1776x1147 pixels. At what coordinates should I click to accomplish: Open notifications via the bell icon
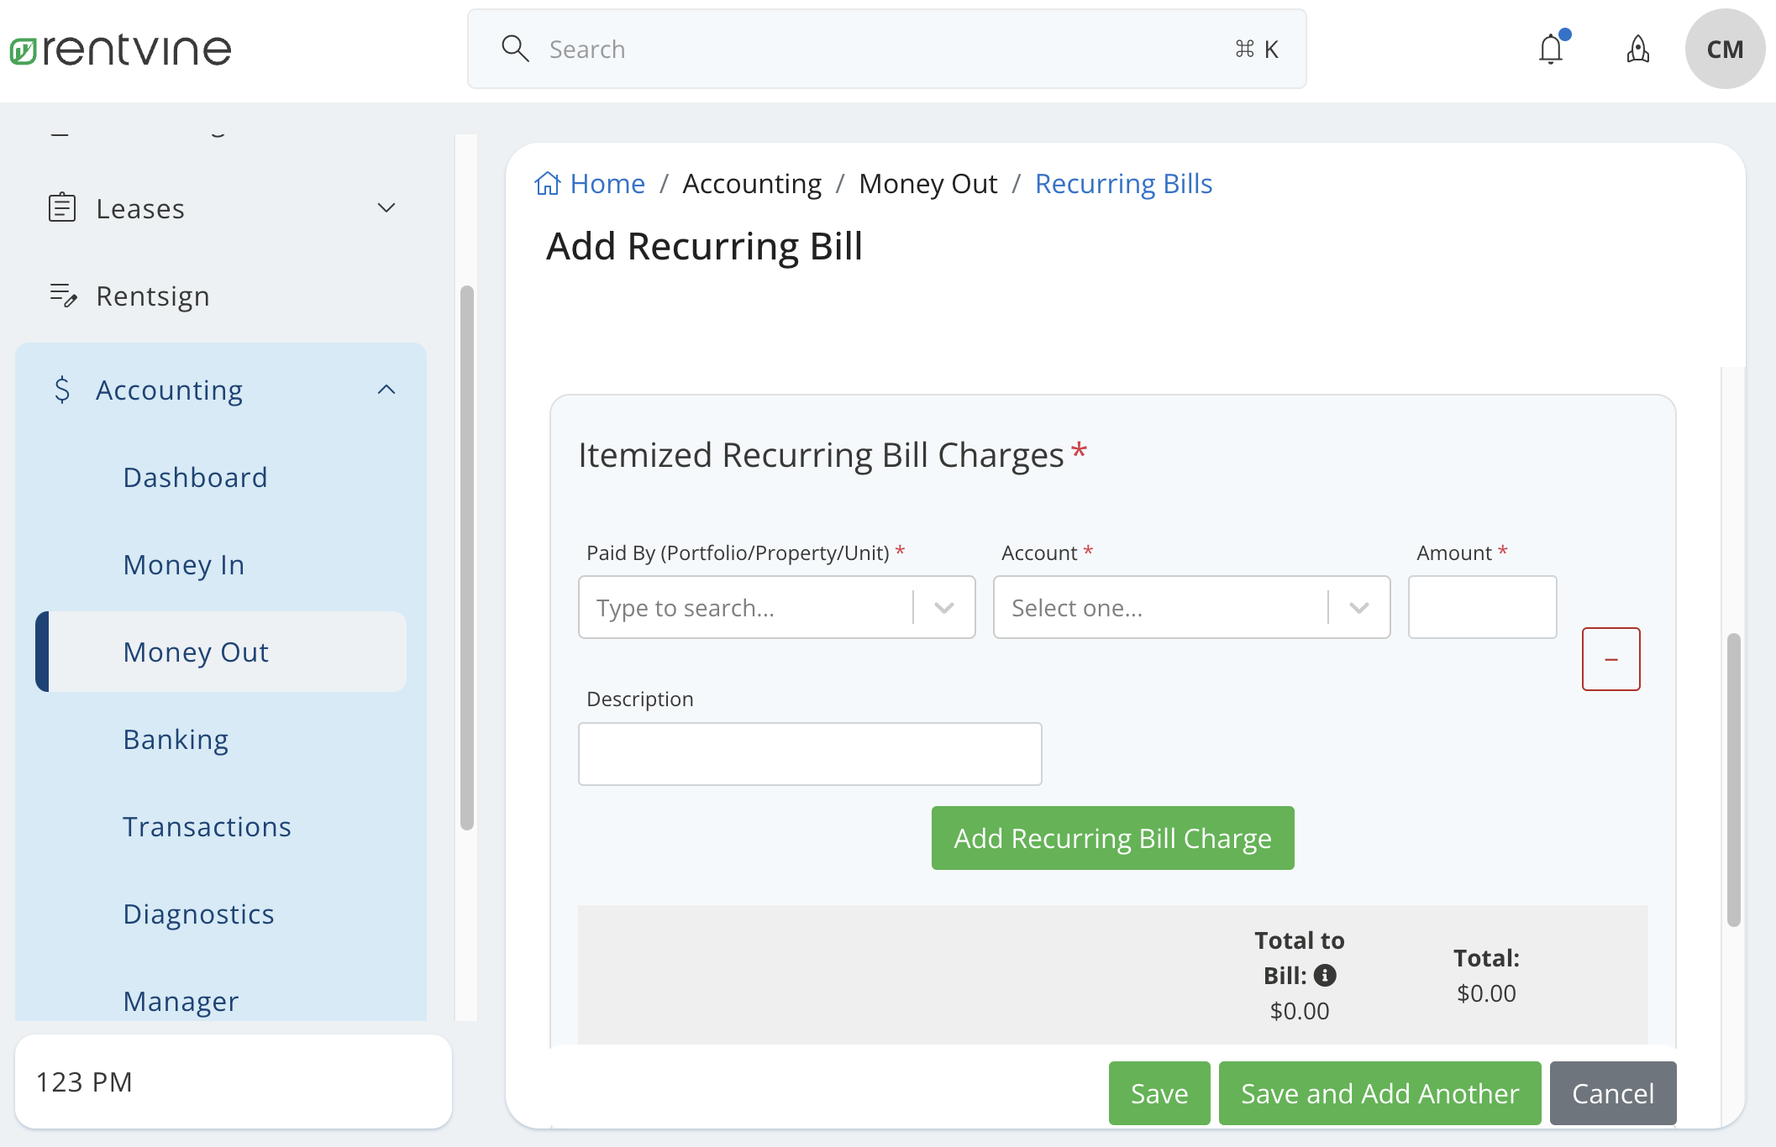tap(1550, 49)
